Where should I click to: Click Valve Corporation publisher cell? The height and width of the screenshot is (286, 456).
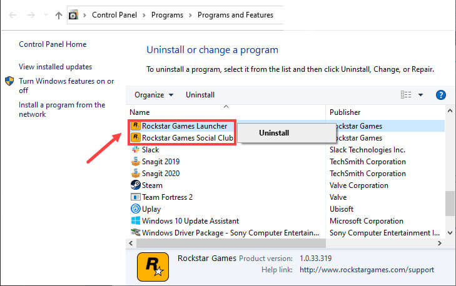[x=359, y=185]
